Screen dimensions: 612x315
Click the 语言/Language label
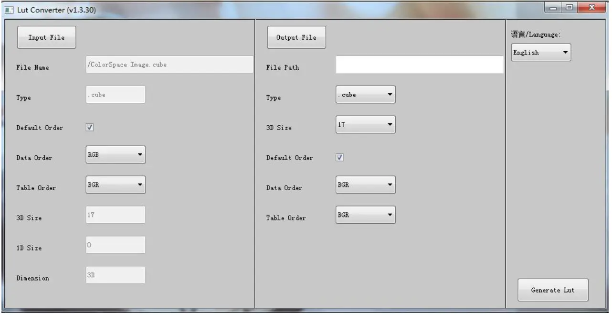point(535,35)
